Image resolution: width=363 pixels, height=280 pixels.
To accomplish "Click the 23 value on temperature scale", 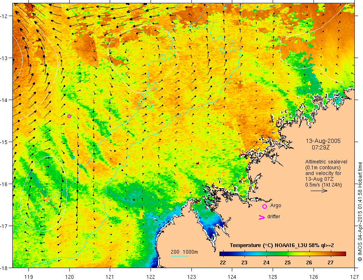I will [x=244, y=262].
